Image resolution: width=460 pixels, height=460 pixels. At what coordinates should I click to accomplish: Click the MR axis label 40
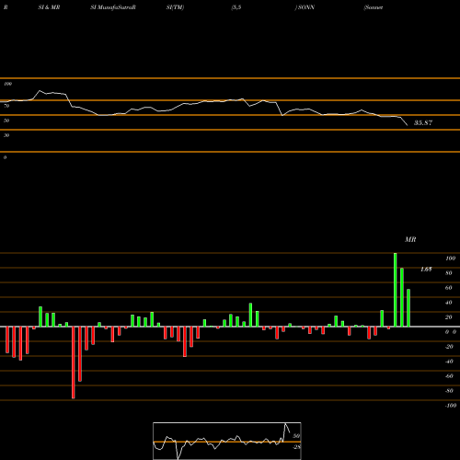tap(449, 303)
